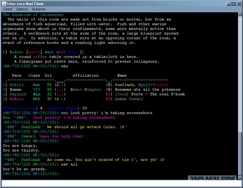Click the 'east' exit text
The image size is (243, 188).
[49, 52]
